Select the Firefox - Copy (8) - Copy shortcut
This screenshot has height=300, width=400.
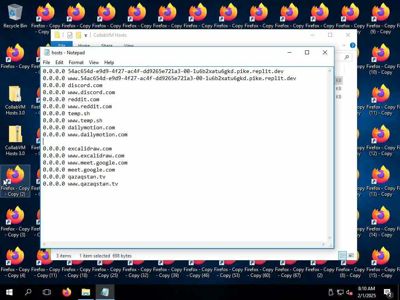[350, 269]
